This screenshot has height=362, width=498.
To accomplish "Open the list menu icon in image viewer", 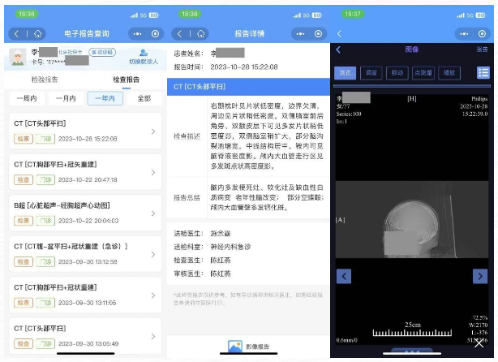I will (483, 72).
